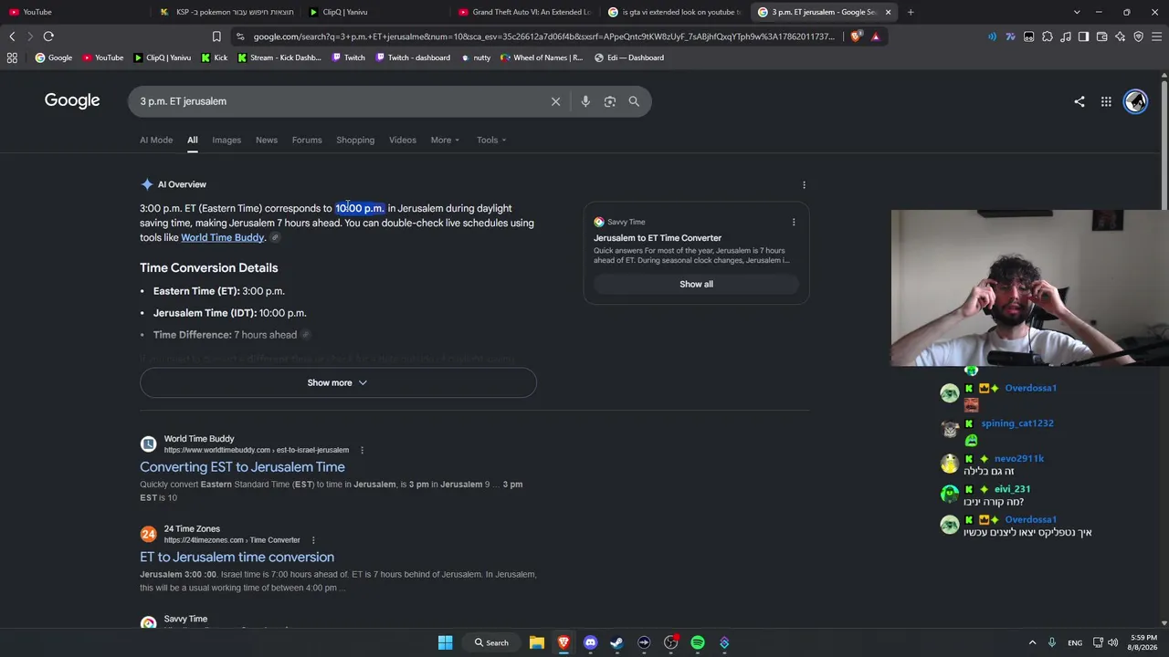Switch to the ClipQ | Yanivu browser tab
Screen dimensions: 1169x657
coord(374,12)
